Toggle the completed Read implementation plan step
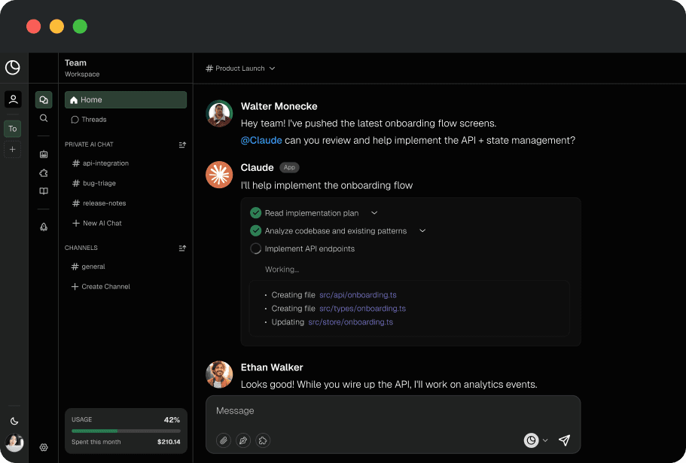 [x=255, y=212]
